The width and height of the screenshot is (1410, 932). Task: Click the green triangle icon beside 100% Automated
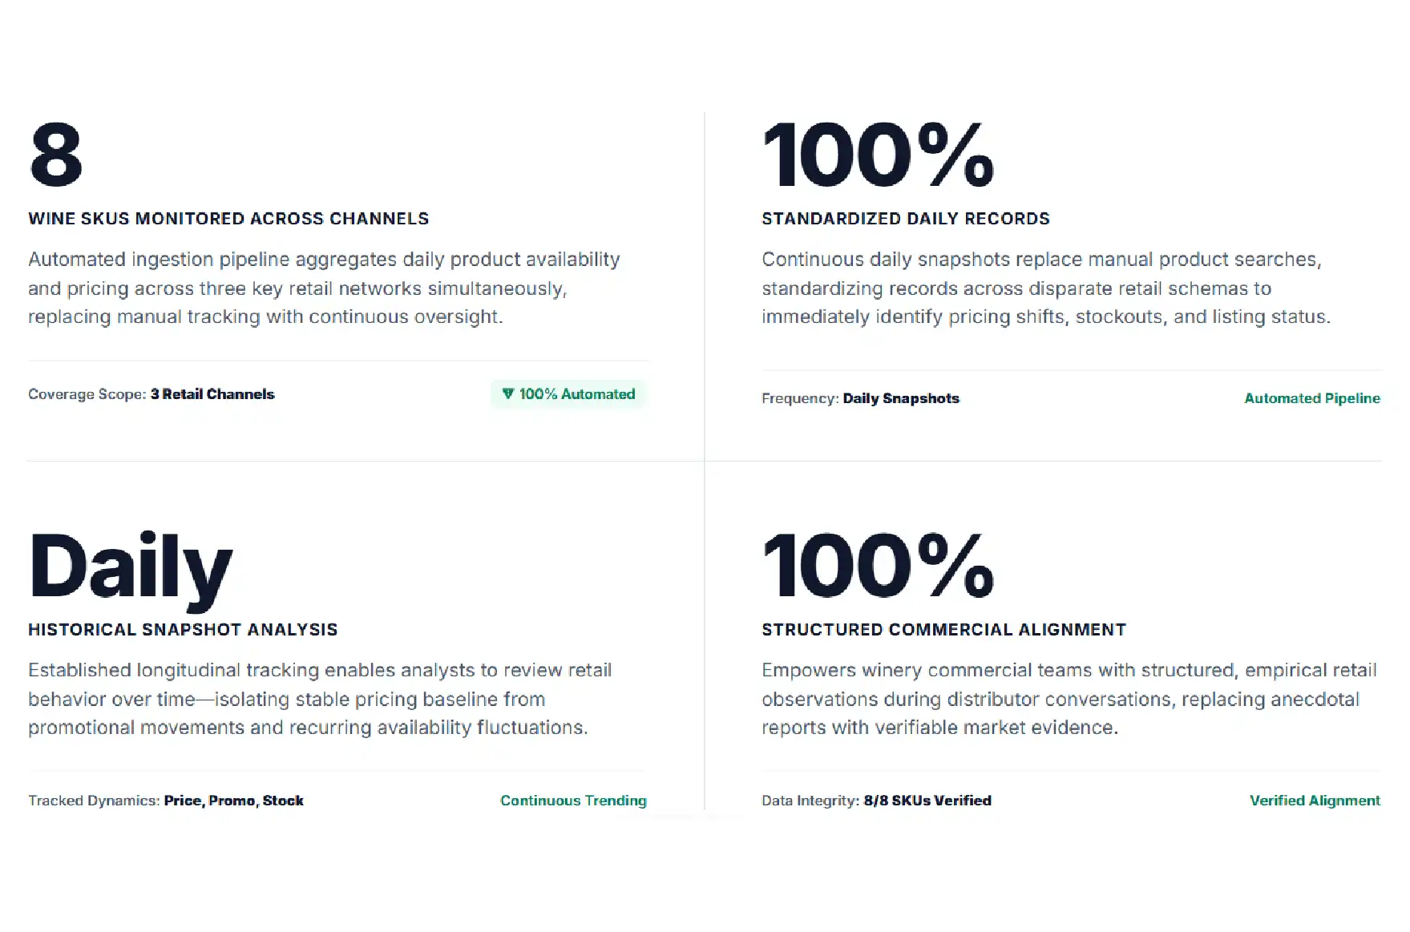[x=507, y=393]
